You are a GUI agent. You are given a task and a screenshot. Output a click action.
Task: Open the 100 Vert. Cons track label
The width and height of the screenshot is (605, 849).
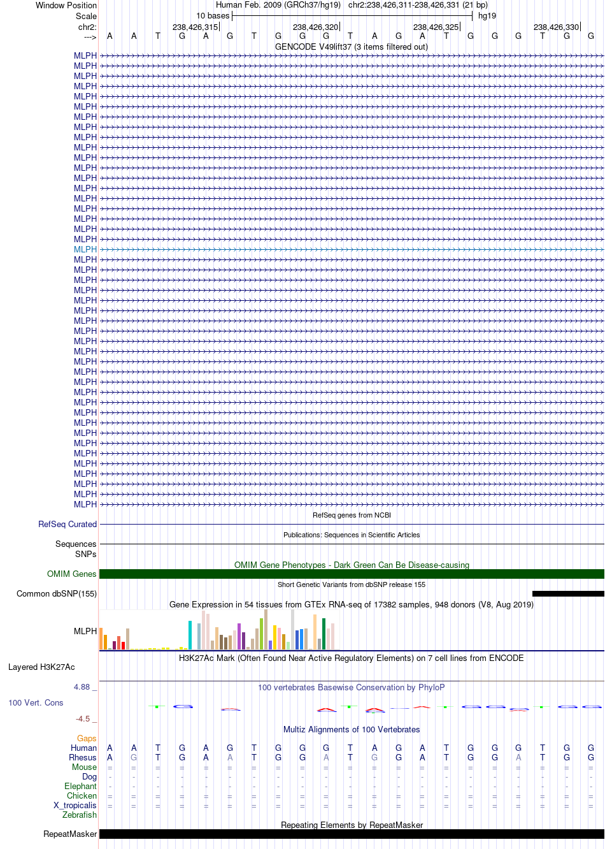36,702
